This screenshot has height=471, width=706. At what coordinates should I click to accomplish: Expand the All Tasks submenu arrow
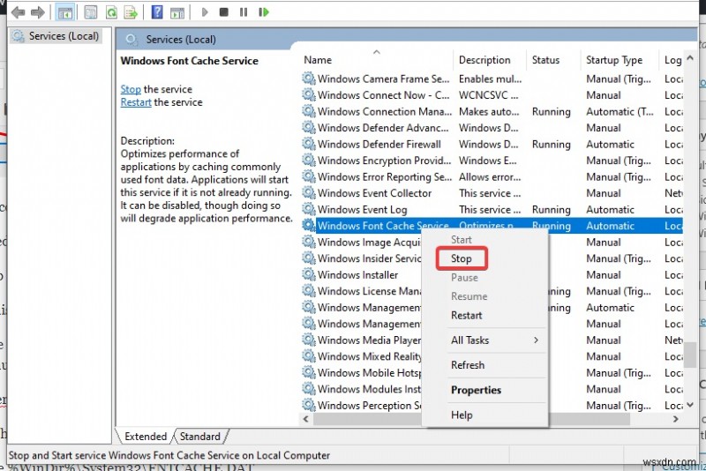pyautogui.click(x=536, y=340)
